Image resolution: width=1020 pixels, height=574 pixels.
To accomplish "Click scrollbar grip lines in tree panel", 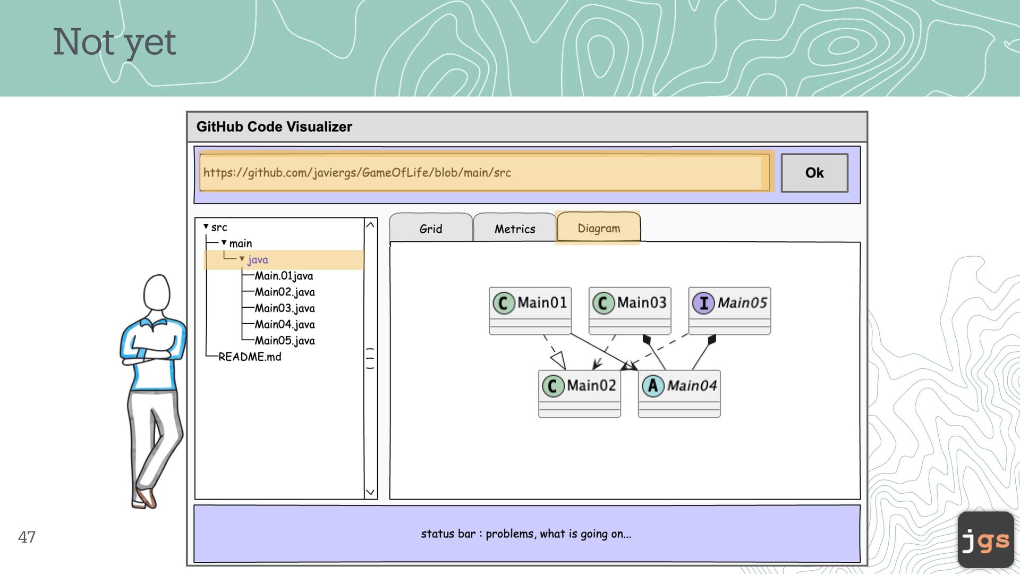I will click(x=370, y=358).
